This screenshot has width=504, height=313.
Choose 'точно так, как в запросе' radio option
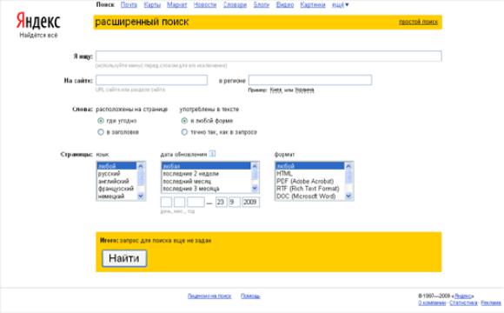click(184, 132)
